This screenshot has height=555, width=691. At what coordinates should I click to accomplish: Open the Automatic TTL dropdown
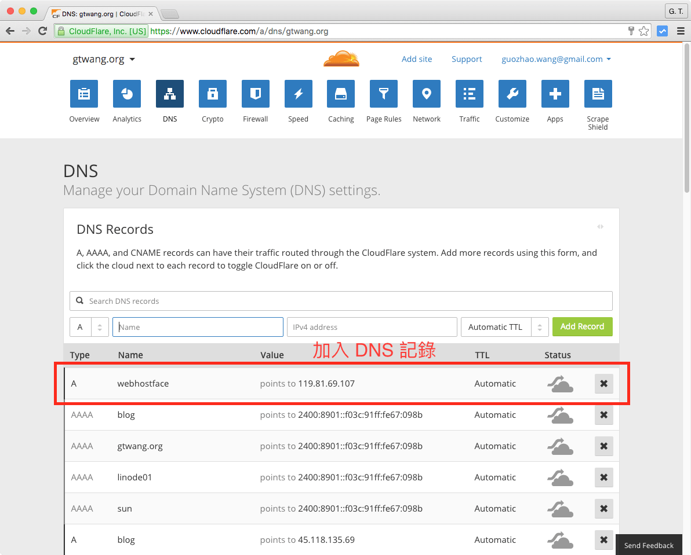coord(504,326)
